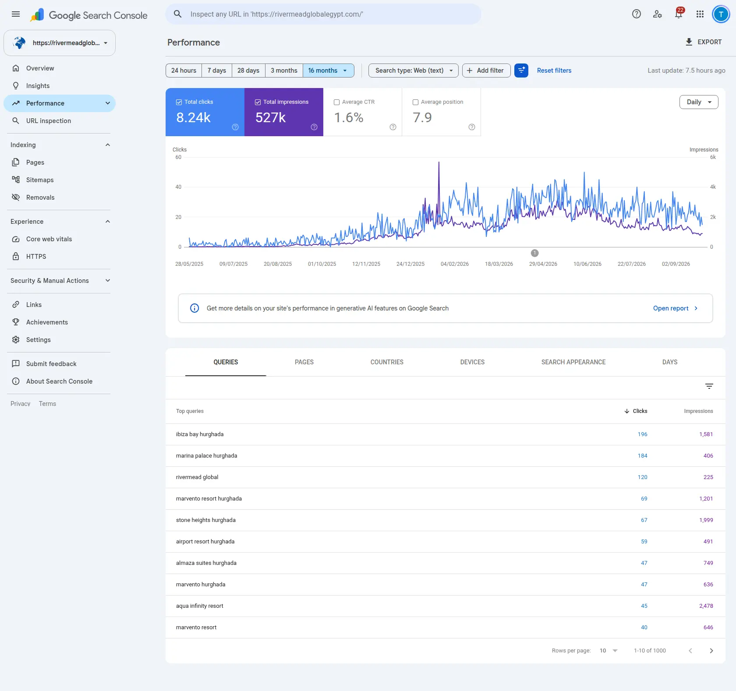Open the 16 months date range dropdown
This screenshot has height=691, width=736.
[x=328, y=71]
